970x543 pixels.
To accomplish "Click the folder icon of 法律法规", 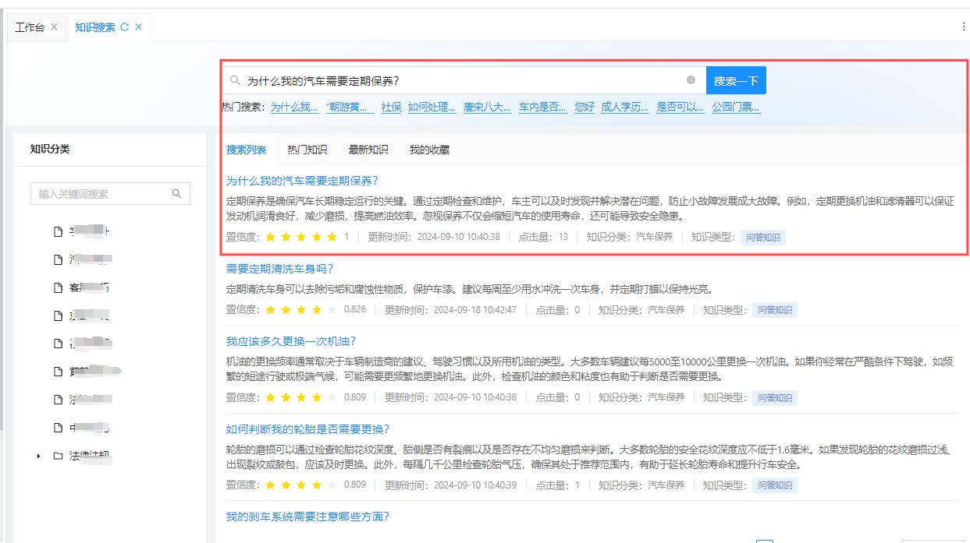I will coord(58,456).
